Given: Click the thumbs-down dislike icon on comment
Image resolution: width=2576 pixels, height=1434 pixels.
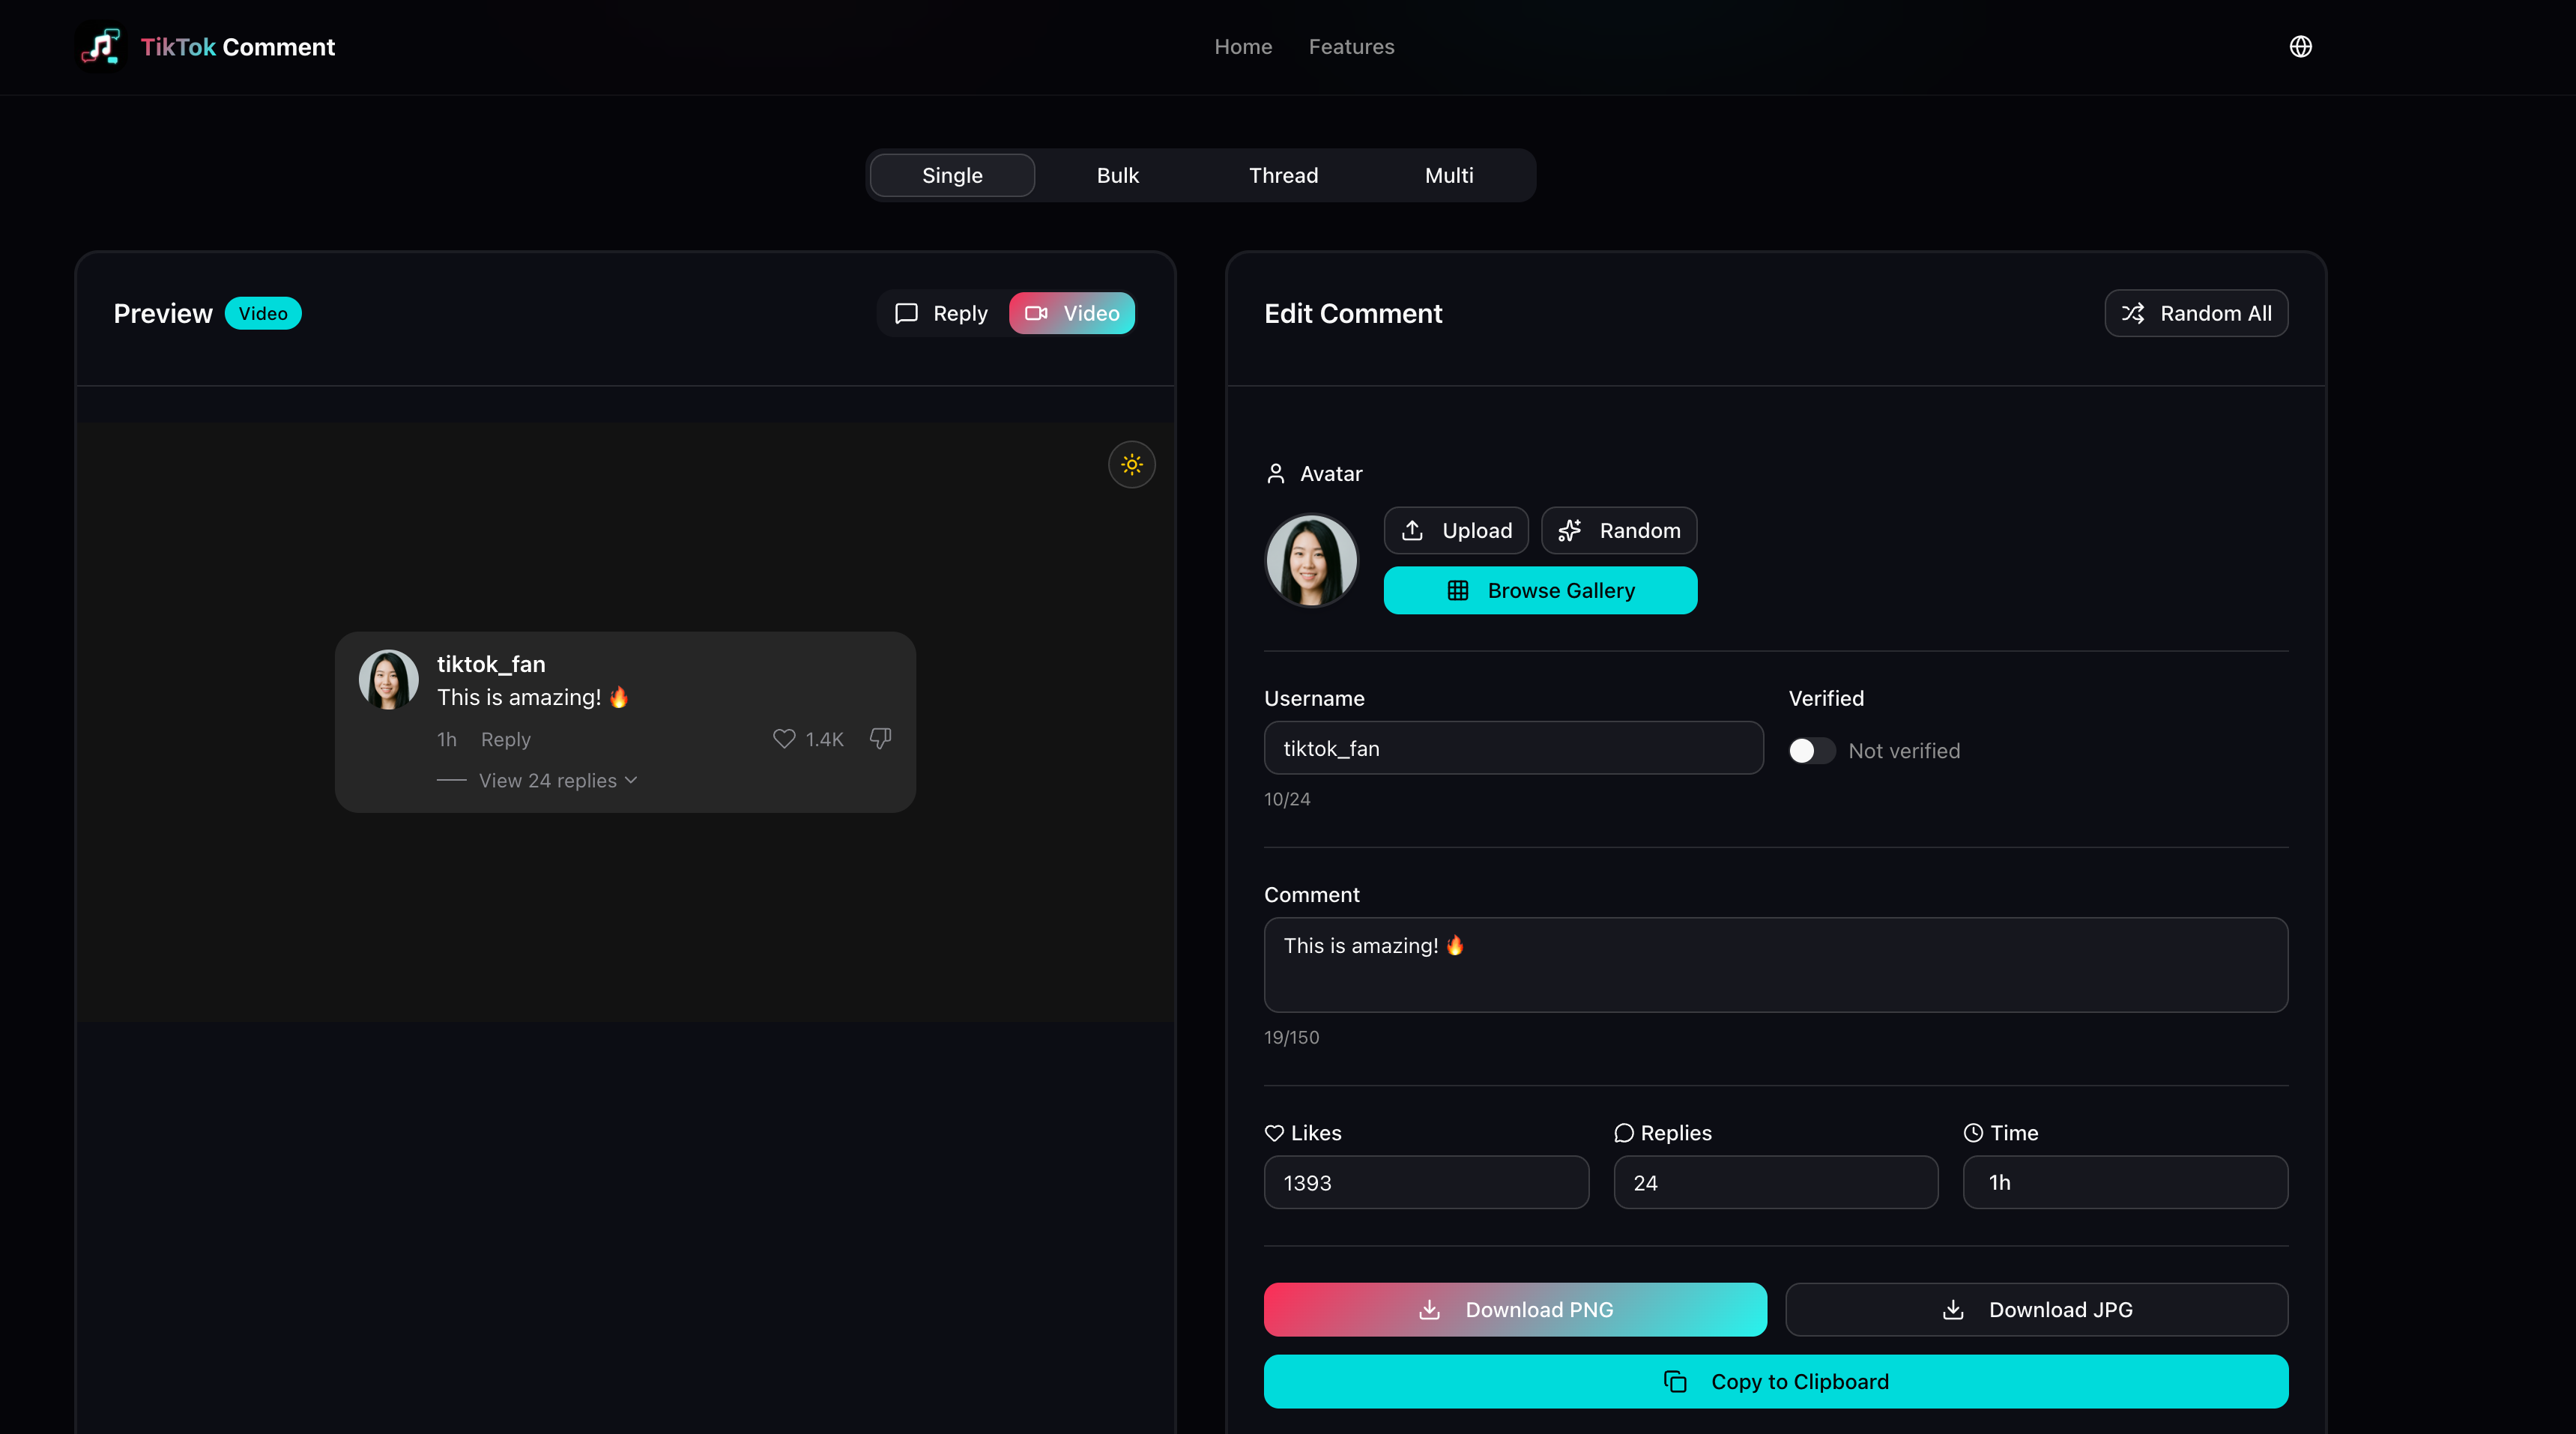Looking at the screenshot, I should [880, 738].
